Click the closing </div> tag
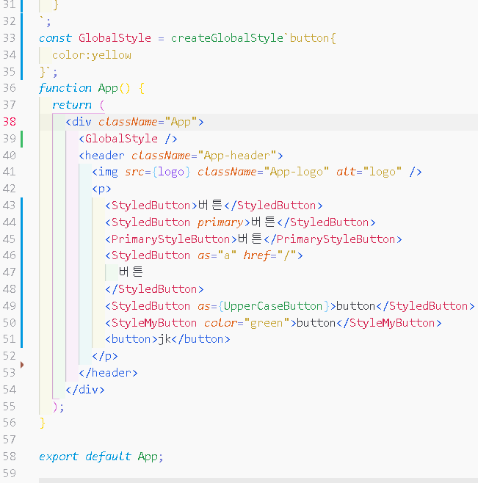 (x=85, y=390)
